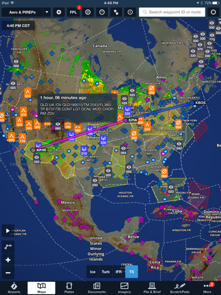Open the More tab with badge
Image resolution: width=221 pixels, height=295 pixels.
(207, 288)
